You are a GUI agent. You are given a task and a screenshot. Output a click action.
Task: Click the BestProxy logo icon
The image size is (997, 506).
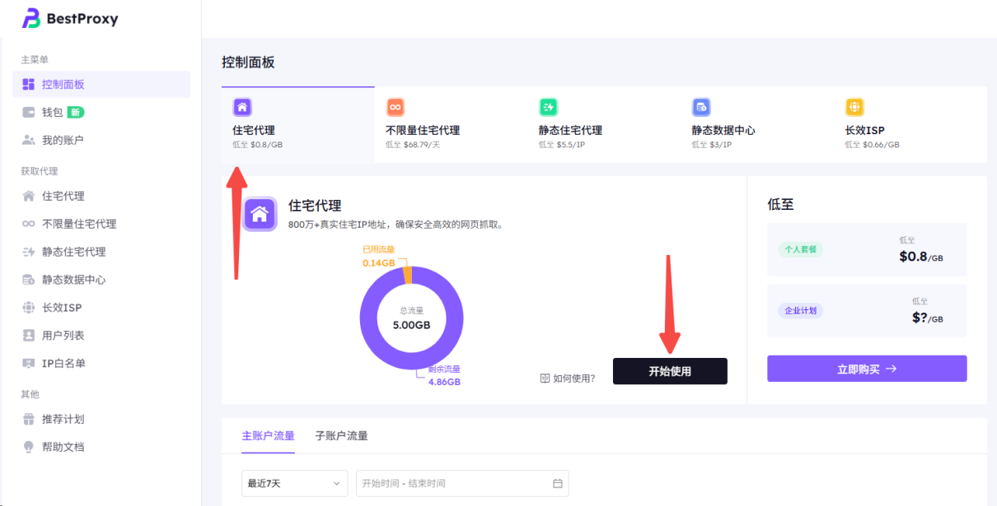31,18
